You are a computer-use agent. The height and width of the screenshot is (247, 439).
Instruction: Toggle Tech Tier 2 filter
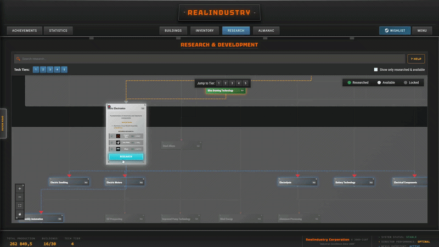43,70
